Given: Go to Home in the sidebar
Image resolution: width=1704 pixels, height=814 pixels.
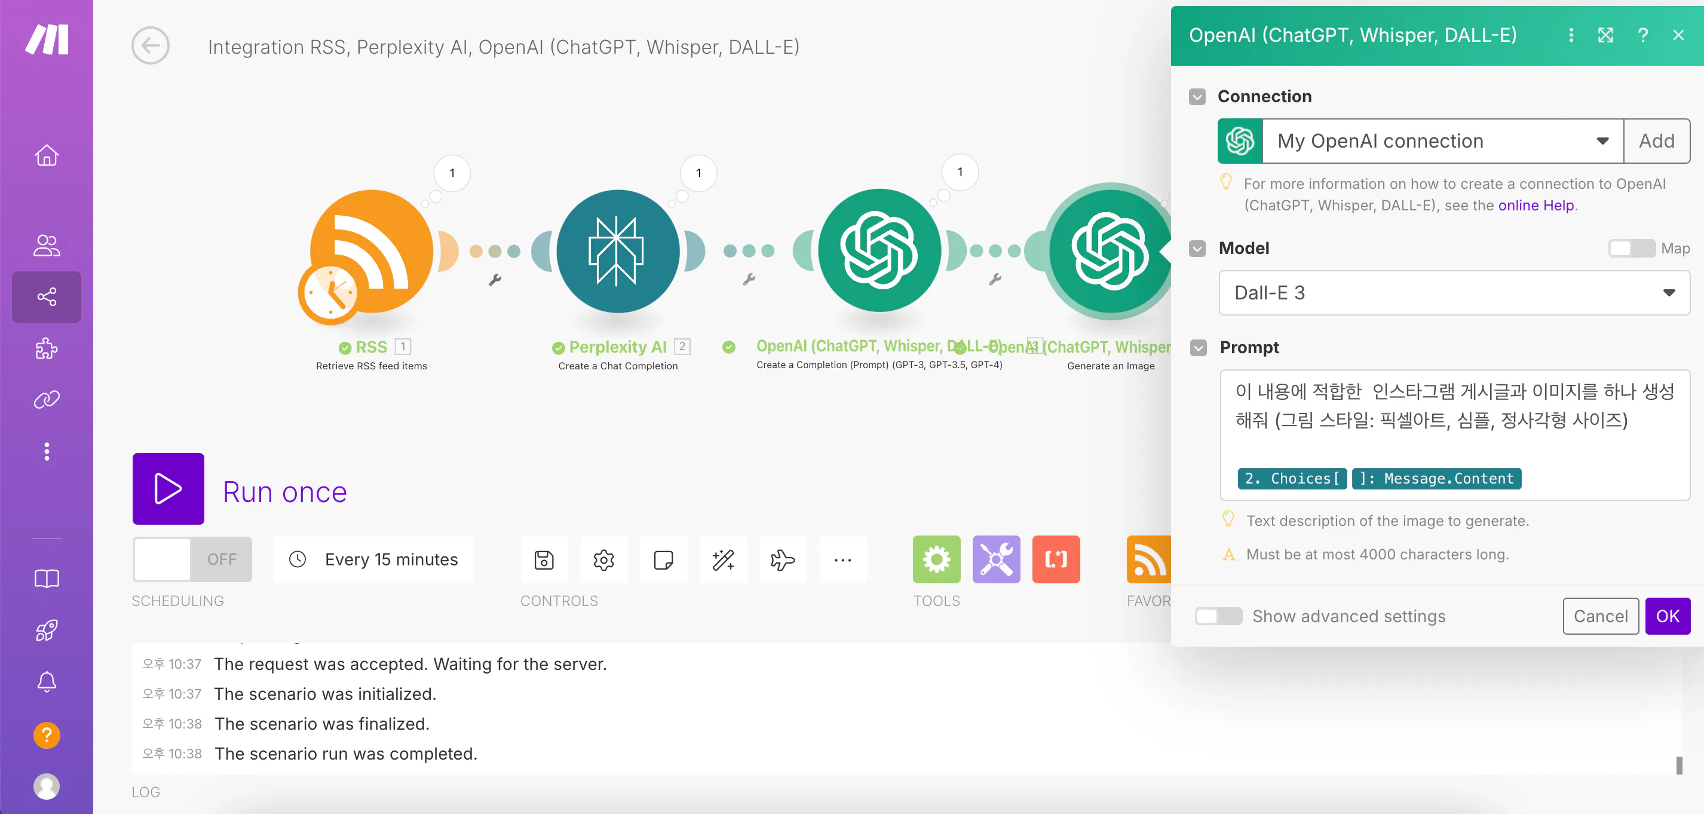Looking at the screenshot, I should click(x=47, y=155).
